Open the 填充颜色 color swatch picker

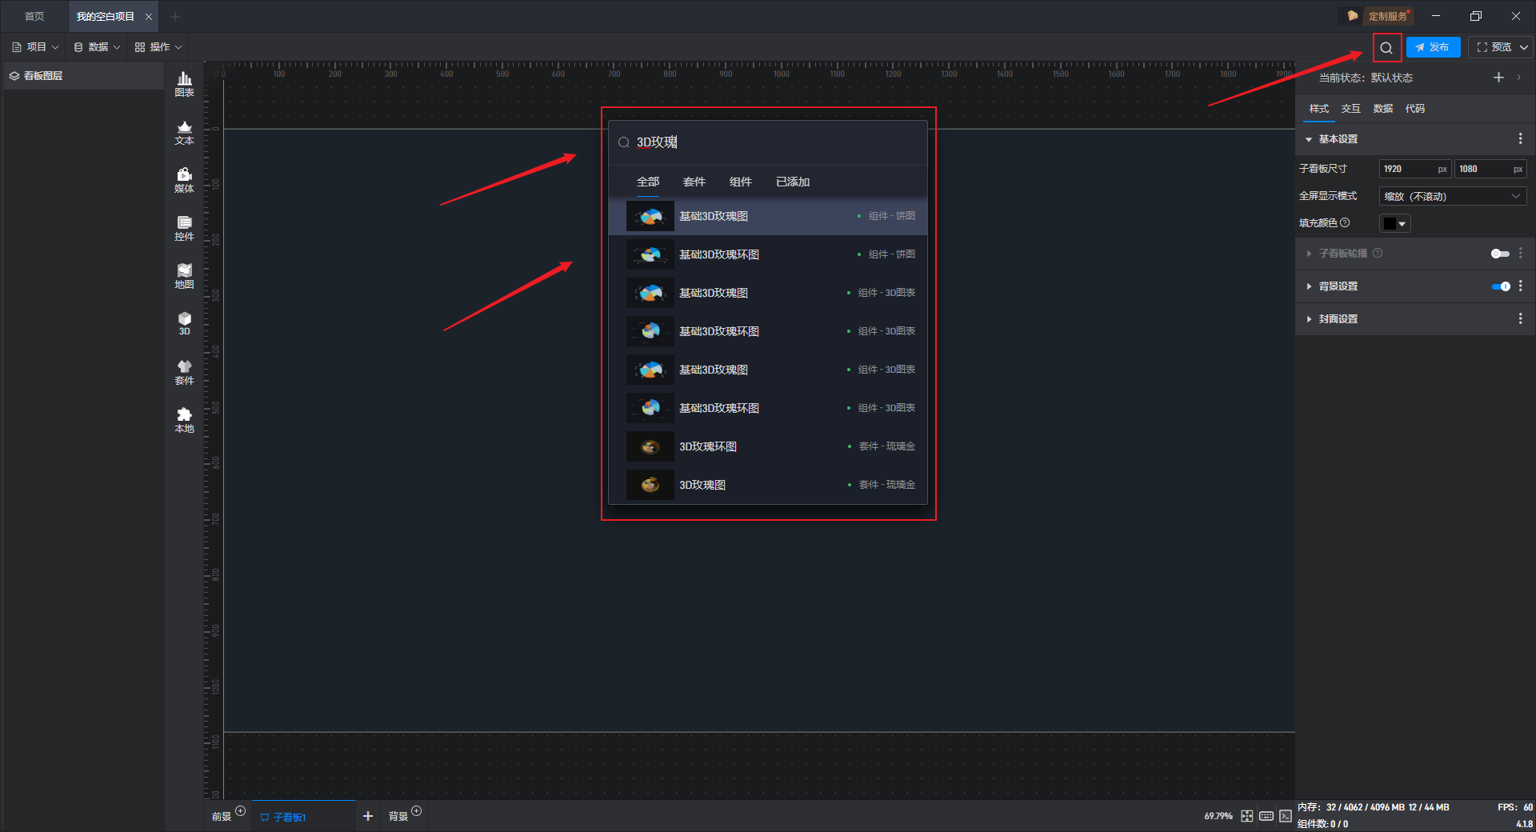(x=1394, y=224)
